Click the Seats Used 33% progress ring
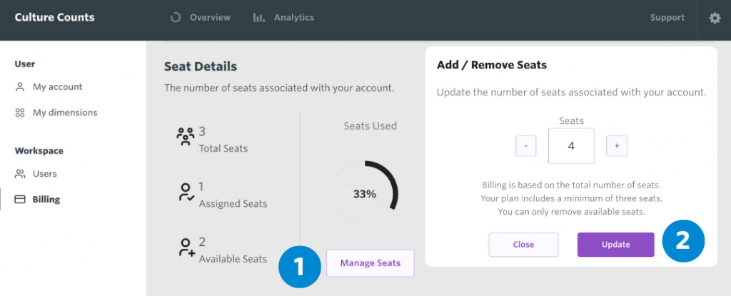 365,195
